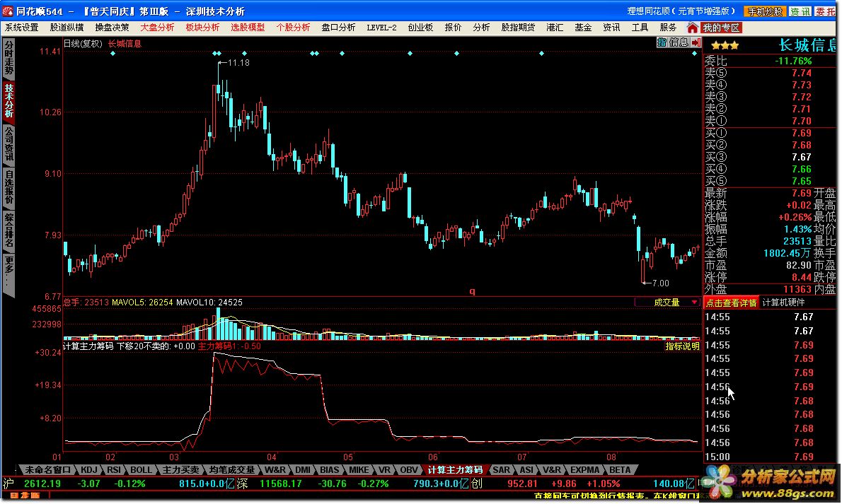Switch to VR indicator tab

[384, 469]
